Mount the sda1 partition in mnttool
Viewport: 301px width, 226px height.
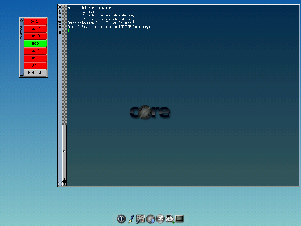tap(35, 21)
